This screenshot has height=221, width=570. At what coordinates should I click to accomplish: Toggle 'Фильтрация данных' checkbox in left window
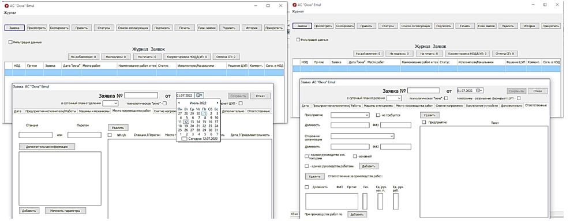point(10,42)
